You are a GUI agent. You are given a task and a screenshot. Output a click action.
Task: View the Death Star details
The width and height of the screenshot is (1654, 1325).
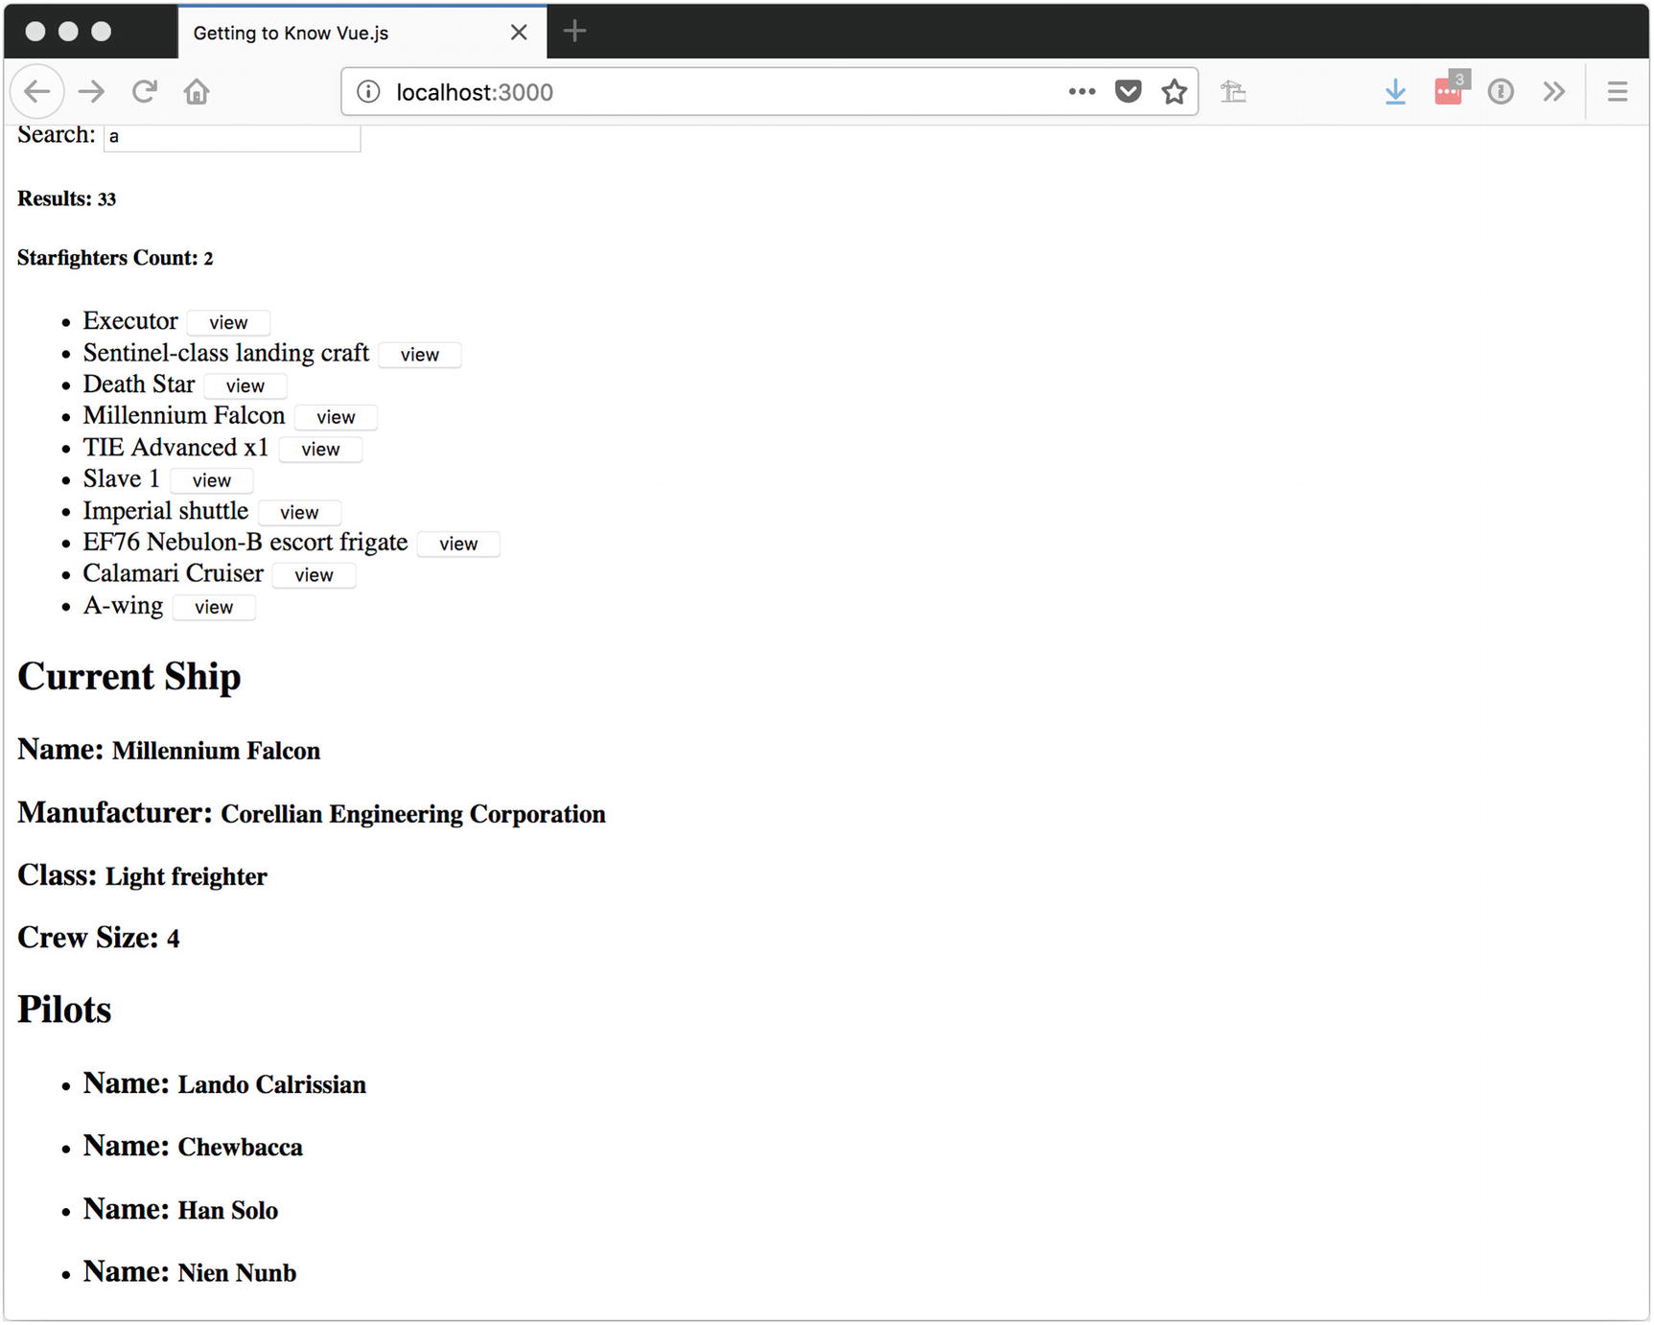245,386
